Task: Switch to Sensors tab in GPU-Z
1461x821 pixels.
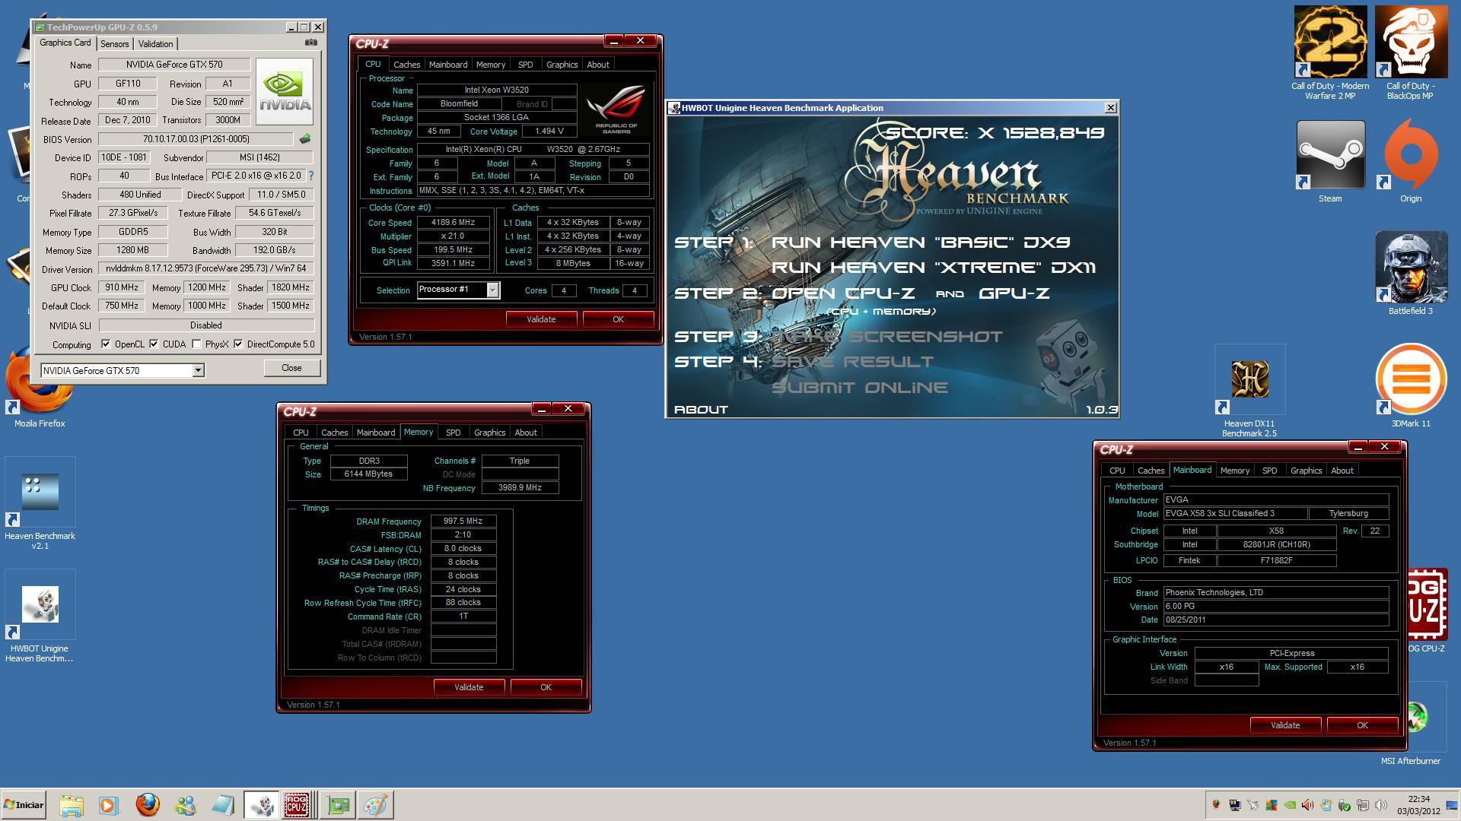Action: pos(115,44)
